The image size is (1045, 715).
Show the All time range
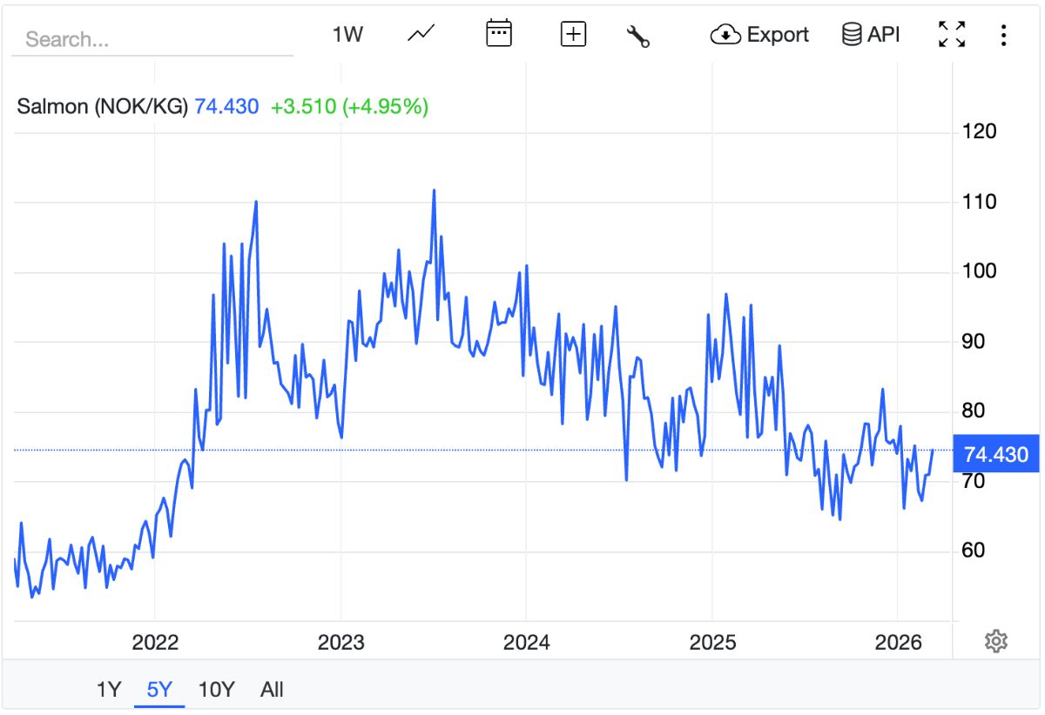[272, 690]
